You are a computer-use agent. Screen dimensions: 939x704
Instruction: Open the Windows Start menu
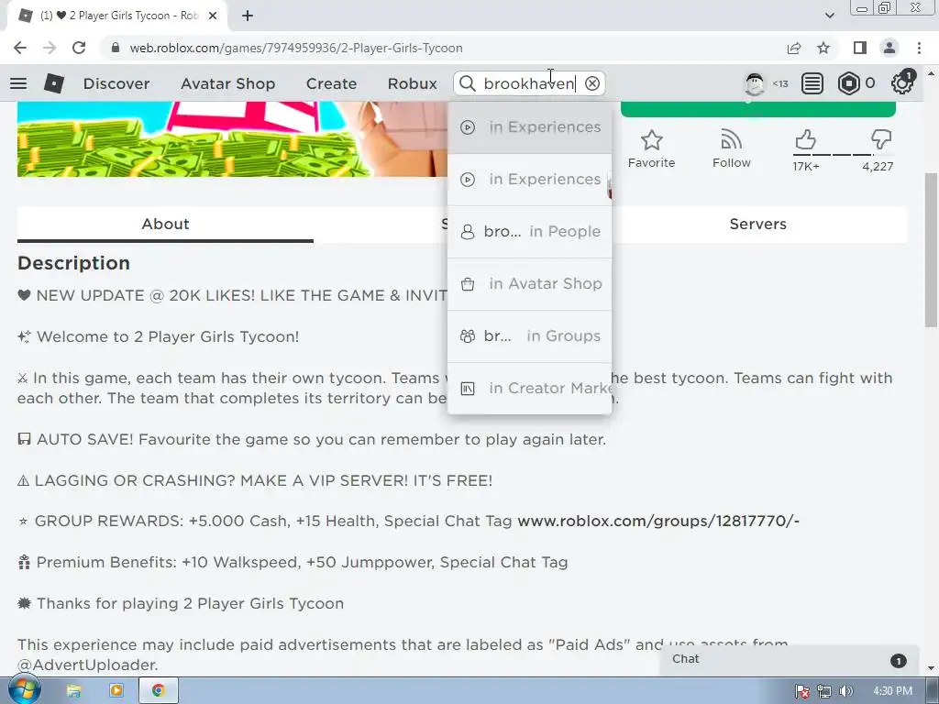click(24, 690)
